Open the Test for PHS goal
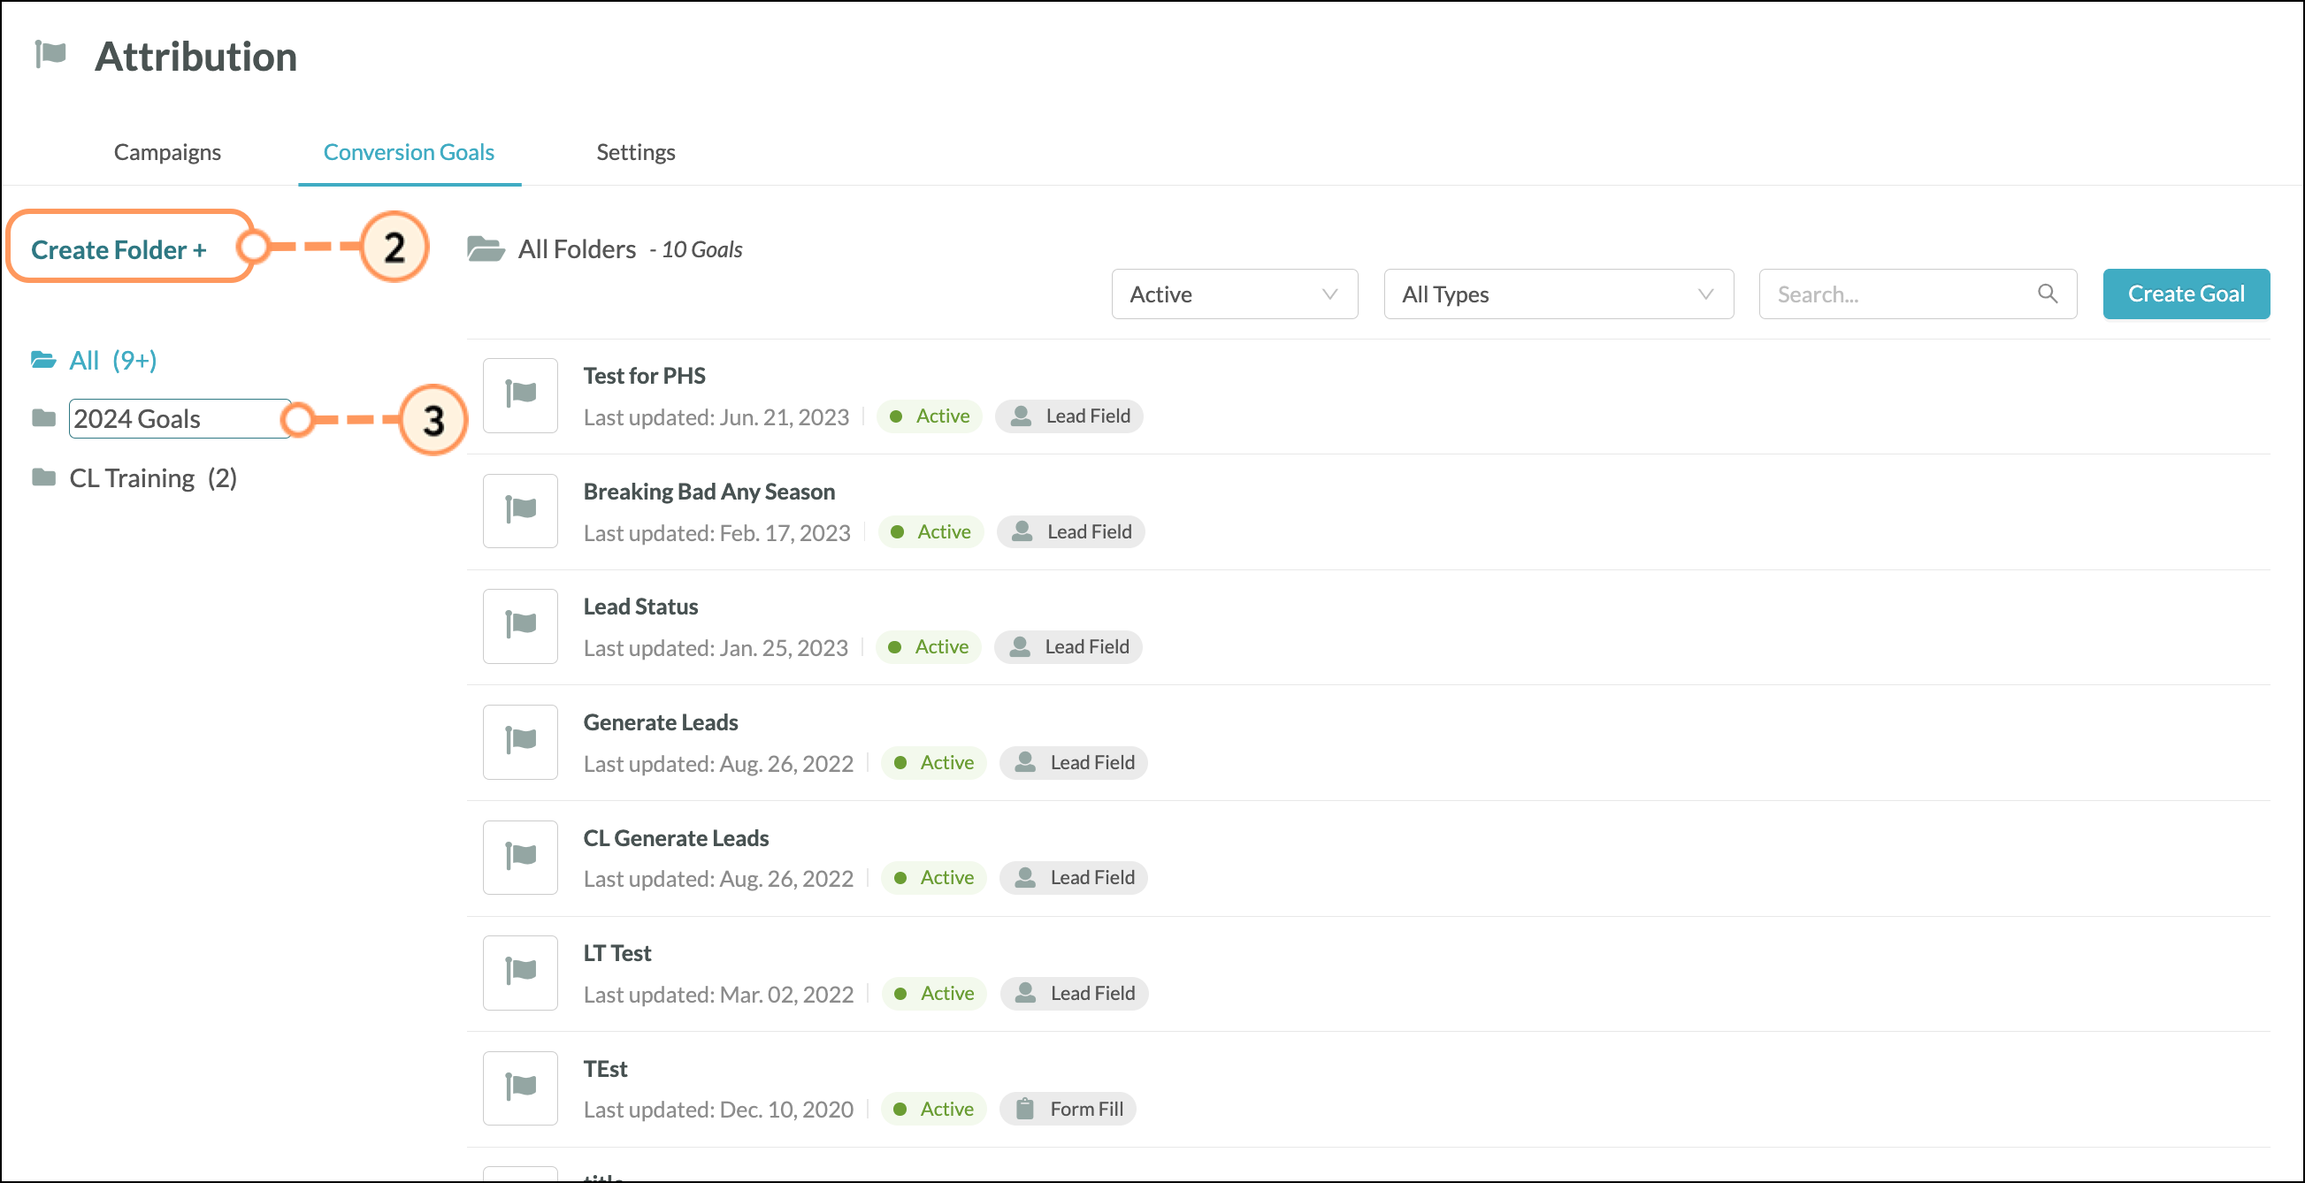 [644, 376]
